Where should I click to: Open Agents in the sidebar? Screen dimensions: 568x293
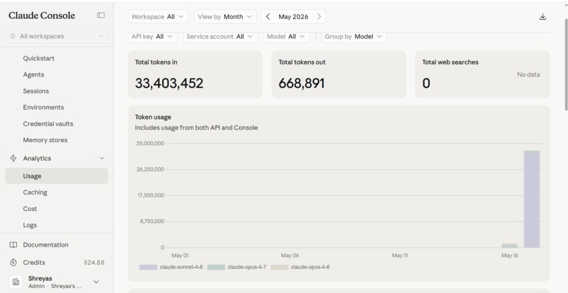tap(34, 74)
